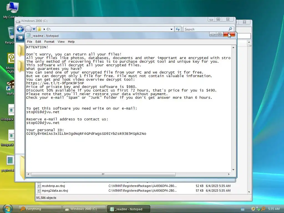The width and height of the screenshot is (284, 213).
Task: Click Everything window scrollbar up arrow
Action: [x=249, y=42]
